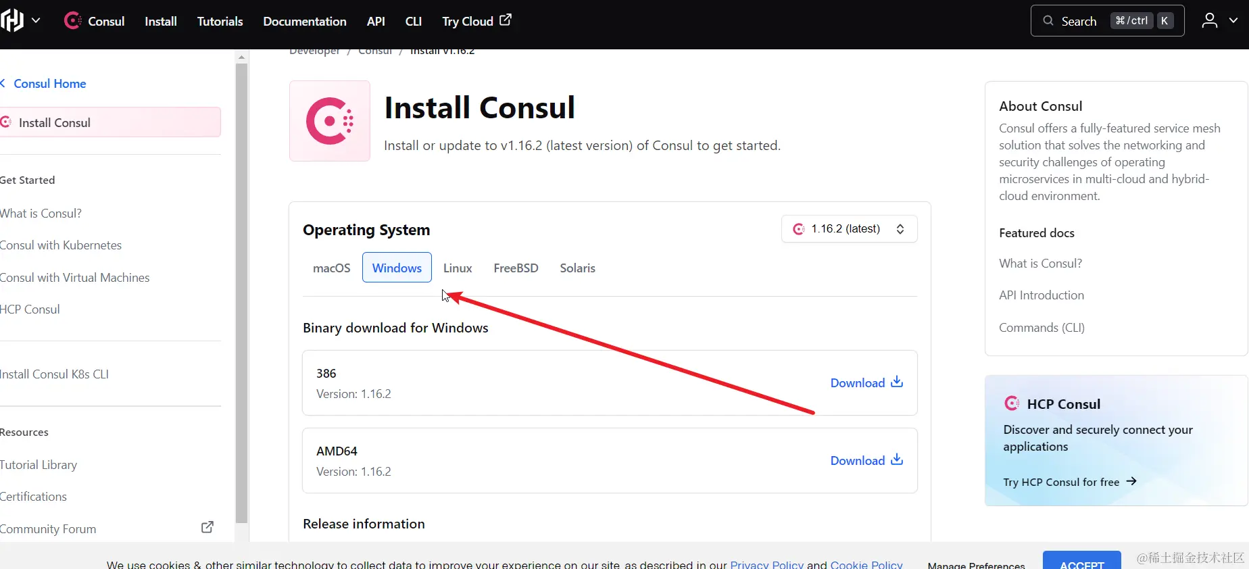
Task: Click the large Consul logo thumbnail
Action: [x=330, y=121]
